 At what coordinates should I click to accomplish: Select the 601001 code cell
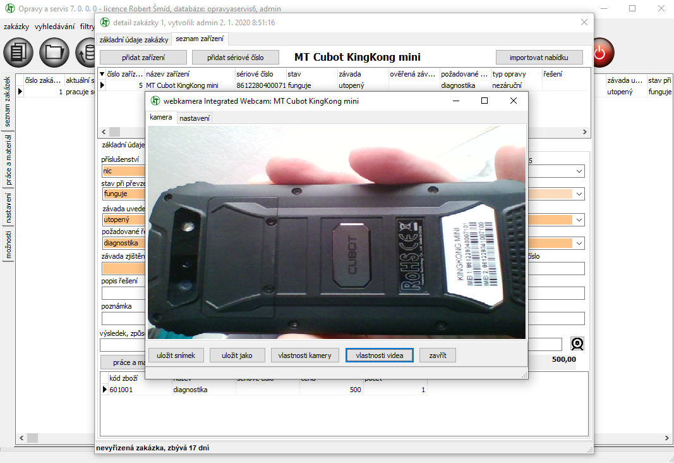coord(140,390)
